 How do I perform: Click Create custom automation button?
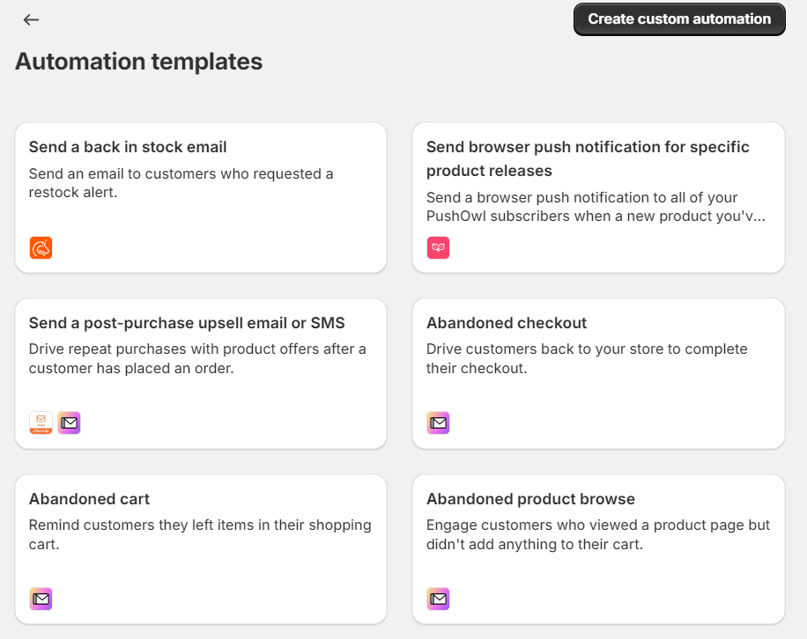[x=679, y=19]
